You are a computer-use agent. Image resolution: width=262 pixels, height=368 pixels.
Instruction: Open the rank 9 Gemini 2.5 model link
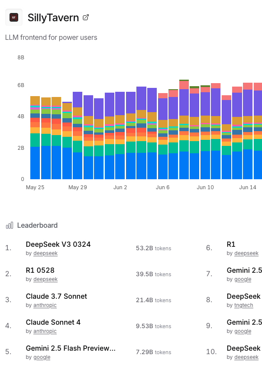pos(244,323)
